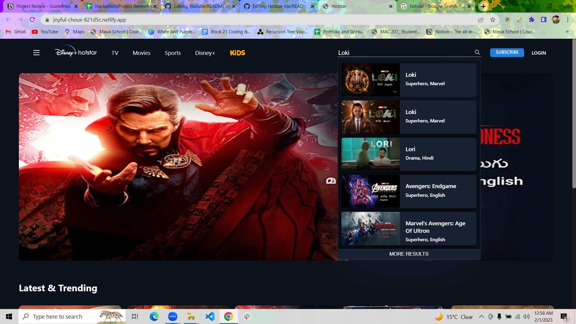Open the Chrome extensions puzzle icon
Image resolution: width=576 pixels, height=324 pixels.
(532, 20)
